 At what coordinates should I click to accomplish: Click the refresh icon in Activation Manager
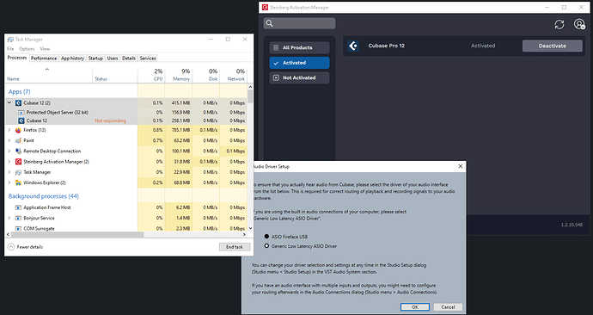[559, 24]
